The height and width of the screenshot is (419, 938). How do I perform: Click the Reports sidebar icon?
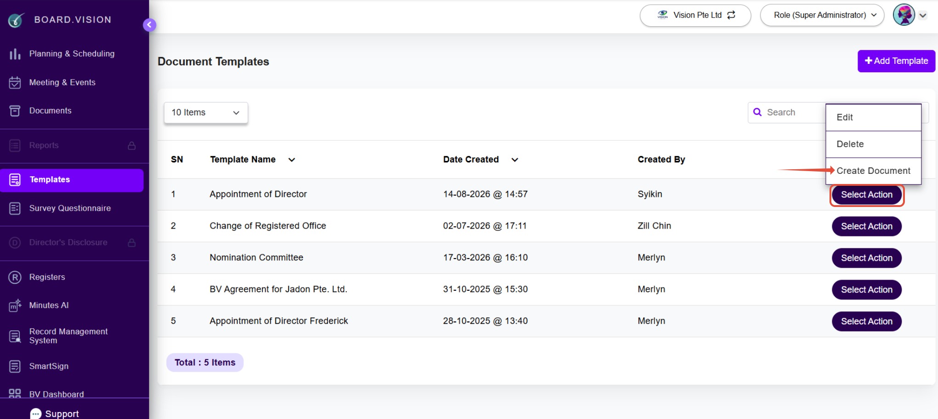coord(15,145)
